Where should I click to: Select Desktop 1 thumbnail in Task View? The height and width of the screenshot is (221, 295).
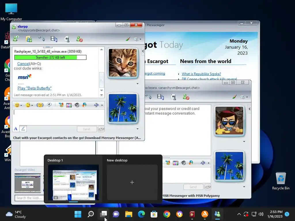[x=73, y=182]
